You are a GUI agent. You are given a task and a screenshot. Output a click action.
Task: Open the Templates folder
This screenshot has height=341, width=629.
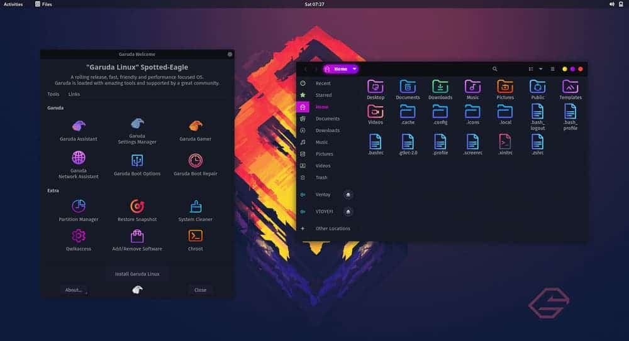pyautogui.click(x=570, y=89)
